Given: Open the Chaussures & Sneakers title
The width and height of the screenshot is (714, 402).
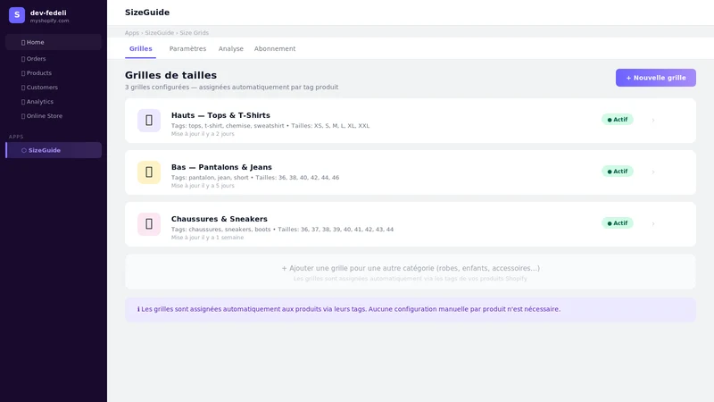Looking at the screenshot, I should click(x=219, y=219).
